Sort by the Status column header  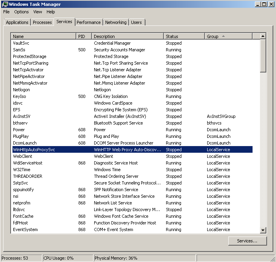[x=184, y=36]
